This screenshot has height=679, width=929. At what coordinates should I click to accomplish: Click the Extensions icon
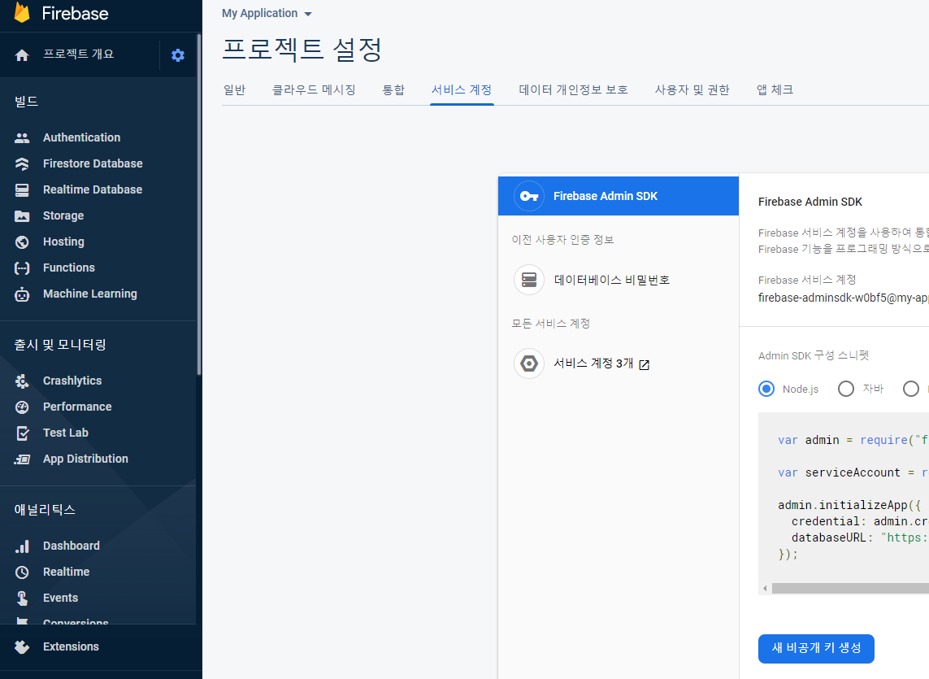click(22, 647)
